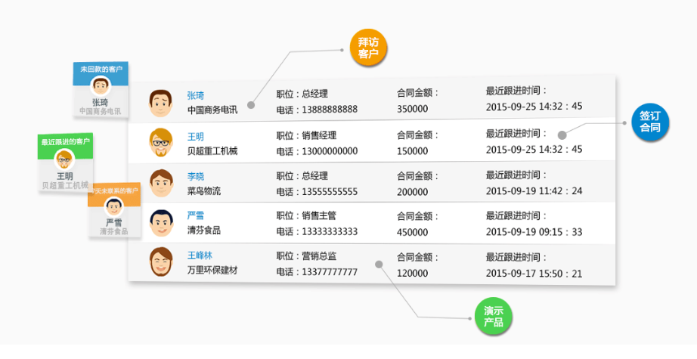This screenshot has width=697, height=359.
Task: Click 王峰林's avatar in the customer list
Action: (x=160, y=262)
